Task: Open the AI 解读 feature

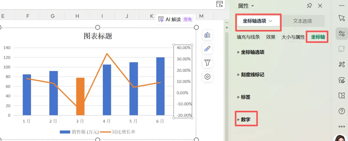Action: [x=175, y=20]
